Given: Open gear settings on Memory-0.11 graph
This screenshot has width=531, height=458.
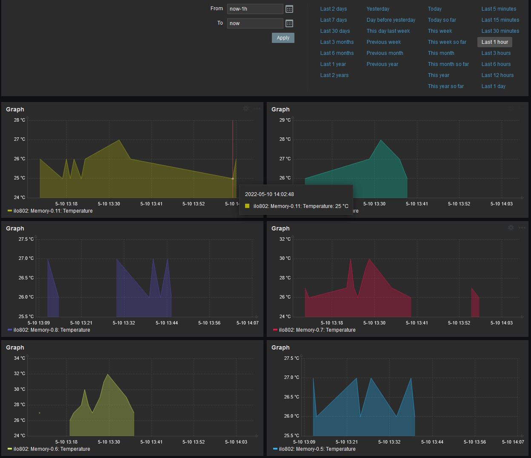Looking at the screenshot, I should coord(246,109).
